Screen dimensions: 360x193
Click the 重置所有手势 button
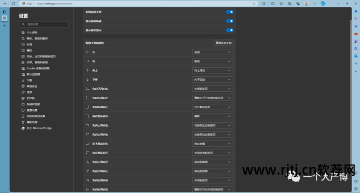[223, 43]
